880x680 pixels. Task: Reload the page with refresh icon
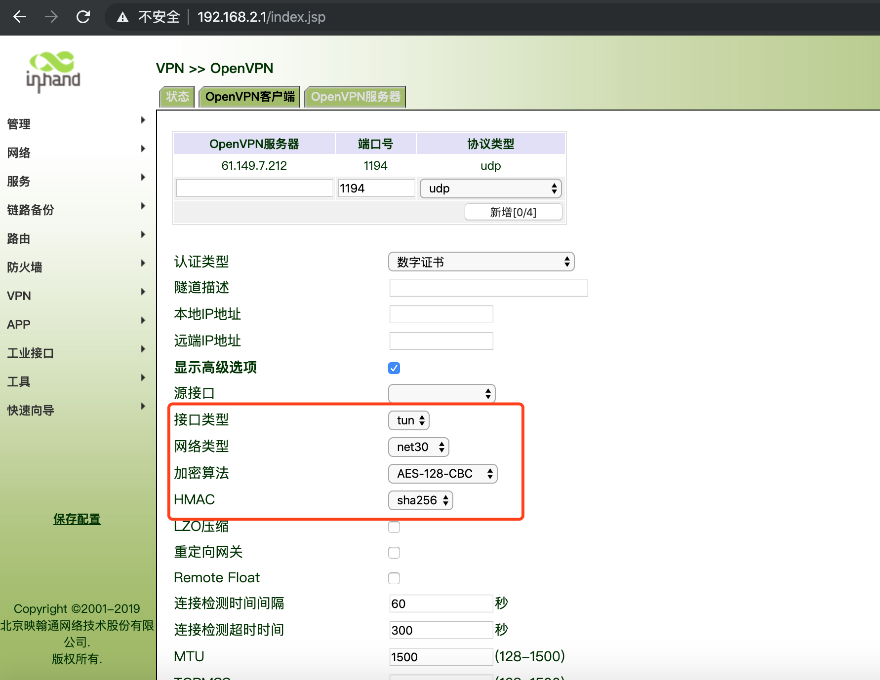tap(83, 17)
